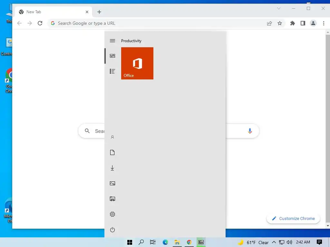Open taskbar Search magnifier
Viewport: 330px width, 247px height.
pos(141,242)
